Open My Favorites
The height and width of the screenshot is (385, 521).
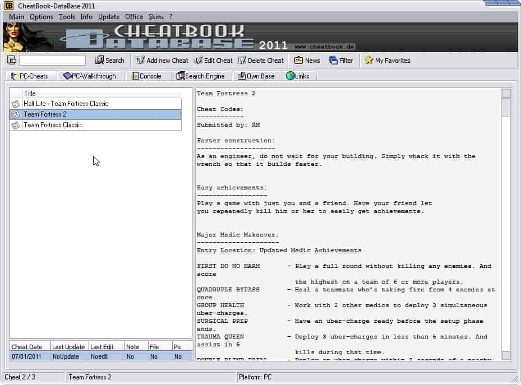[x=388, y=61]
